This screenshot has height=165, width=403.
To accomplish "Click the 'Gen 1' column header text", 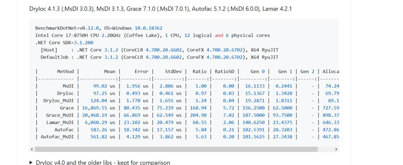I will (x=285, y=72).
